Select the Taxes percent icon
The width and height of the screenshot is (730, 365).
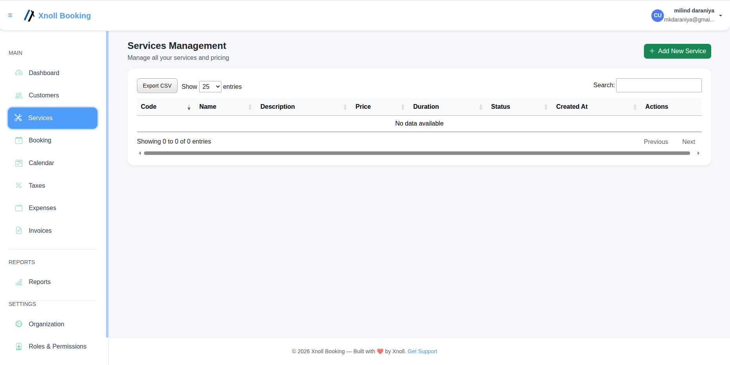point(19,185)
